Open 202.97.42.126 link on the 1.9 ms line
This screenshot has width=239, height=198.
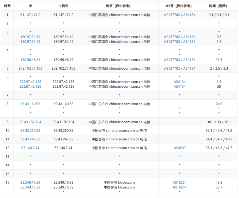[30, 82]
